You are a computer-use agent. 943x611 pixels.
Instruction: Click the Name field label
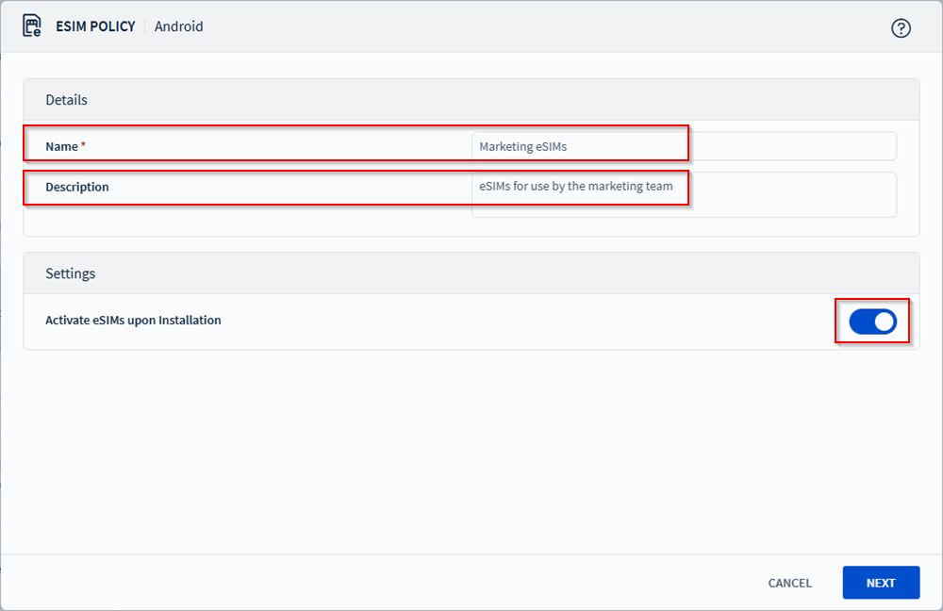coord(61,146)
